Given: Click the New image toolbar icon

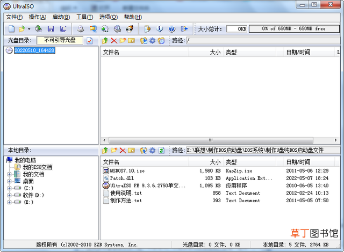Looking at the screenshot, I should (12, 28).
